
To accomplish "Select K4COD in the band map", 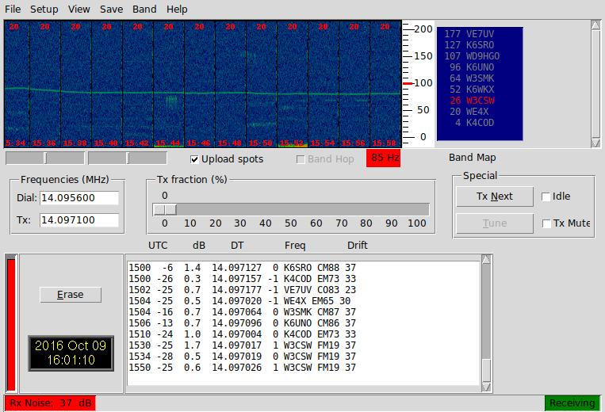I will point(474,123).
